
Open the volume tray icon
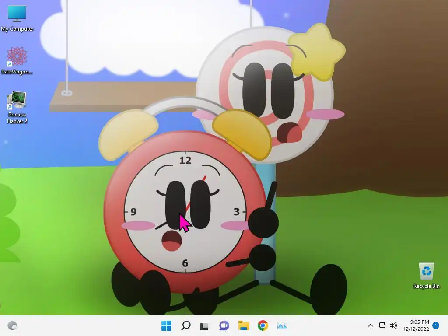(x=393, y=325)
